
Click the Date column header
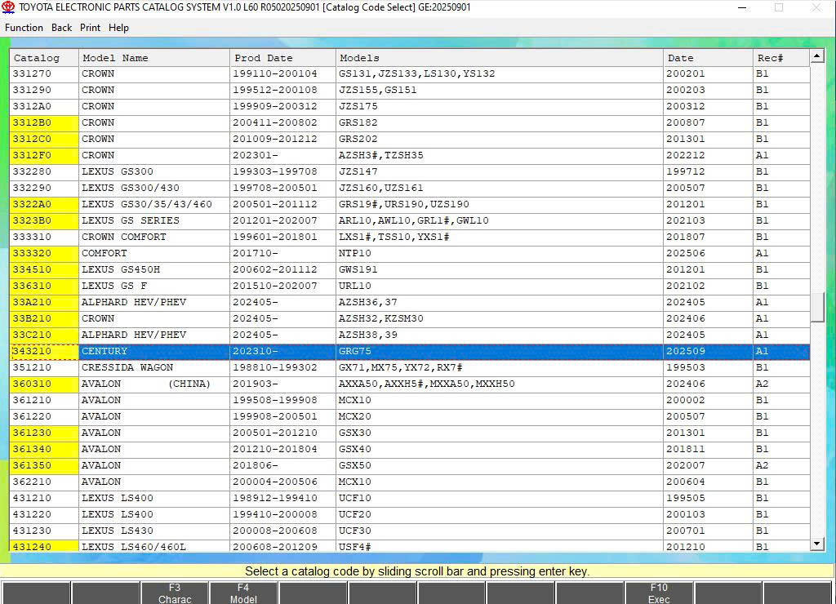[x=708, y=58]
